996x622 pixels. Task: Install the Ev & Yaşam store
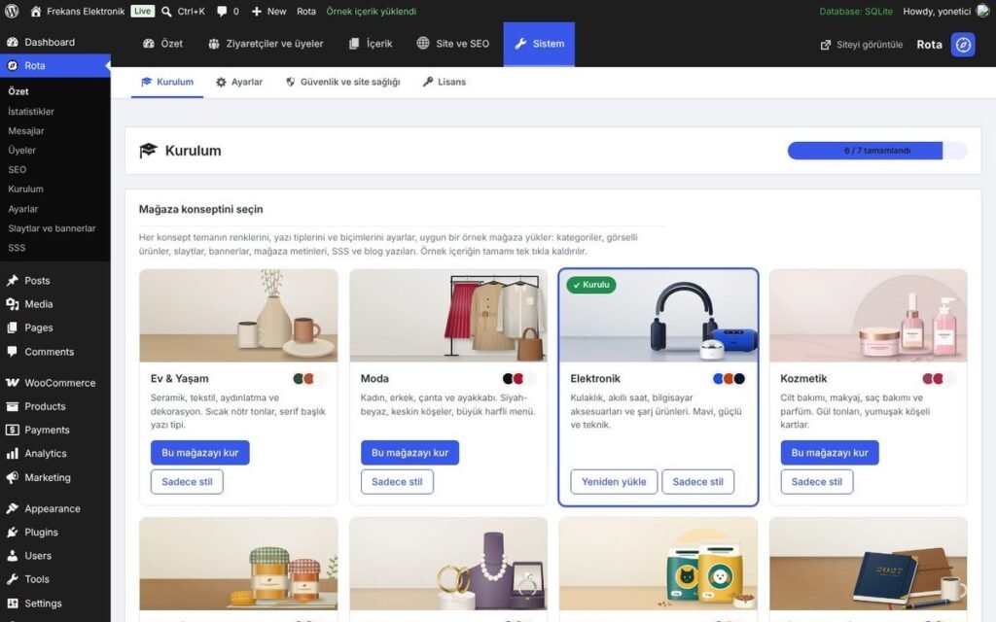coord(200,453)
